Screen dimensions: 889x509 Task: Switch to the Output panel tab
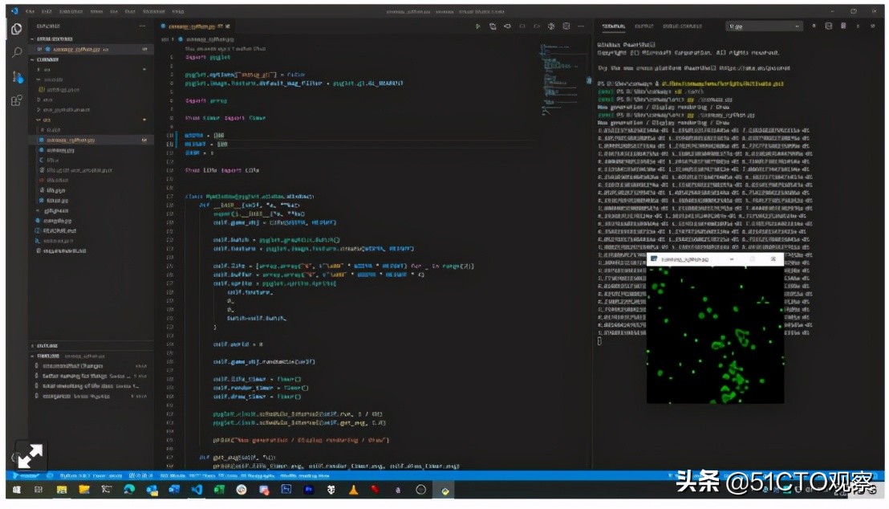643,26
